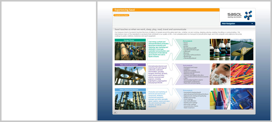Select the Other chemical businesses heading
The width and height of the screenshot is (272, 122).
coord(130,90)
